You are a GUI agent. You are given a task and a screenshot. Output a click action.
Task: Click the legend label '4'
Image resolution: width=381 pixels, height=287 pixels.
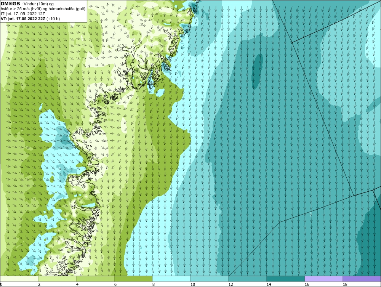point(77,284)
